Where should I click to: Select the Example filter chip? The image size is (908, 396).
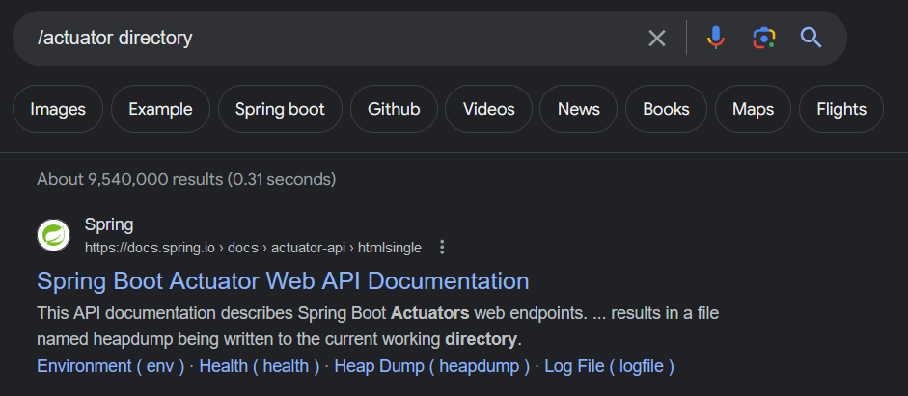160,109
